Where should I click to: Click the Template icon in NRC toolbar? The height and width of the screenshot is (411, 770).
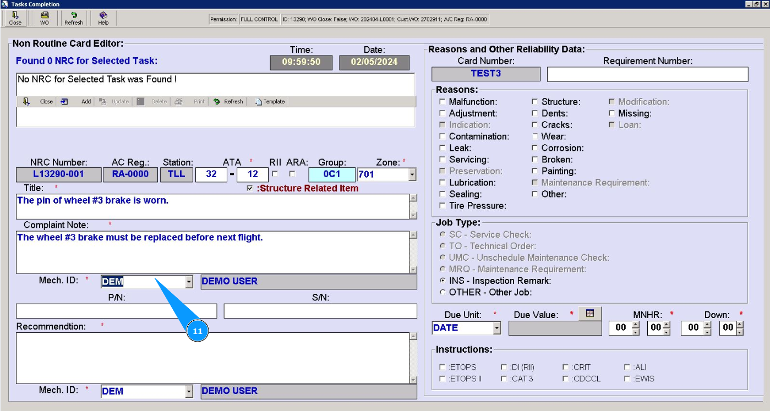pos(259,102)
